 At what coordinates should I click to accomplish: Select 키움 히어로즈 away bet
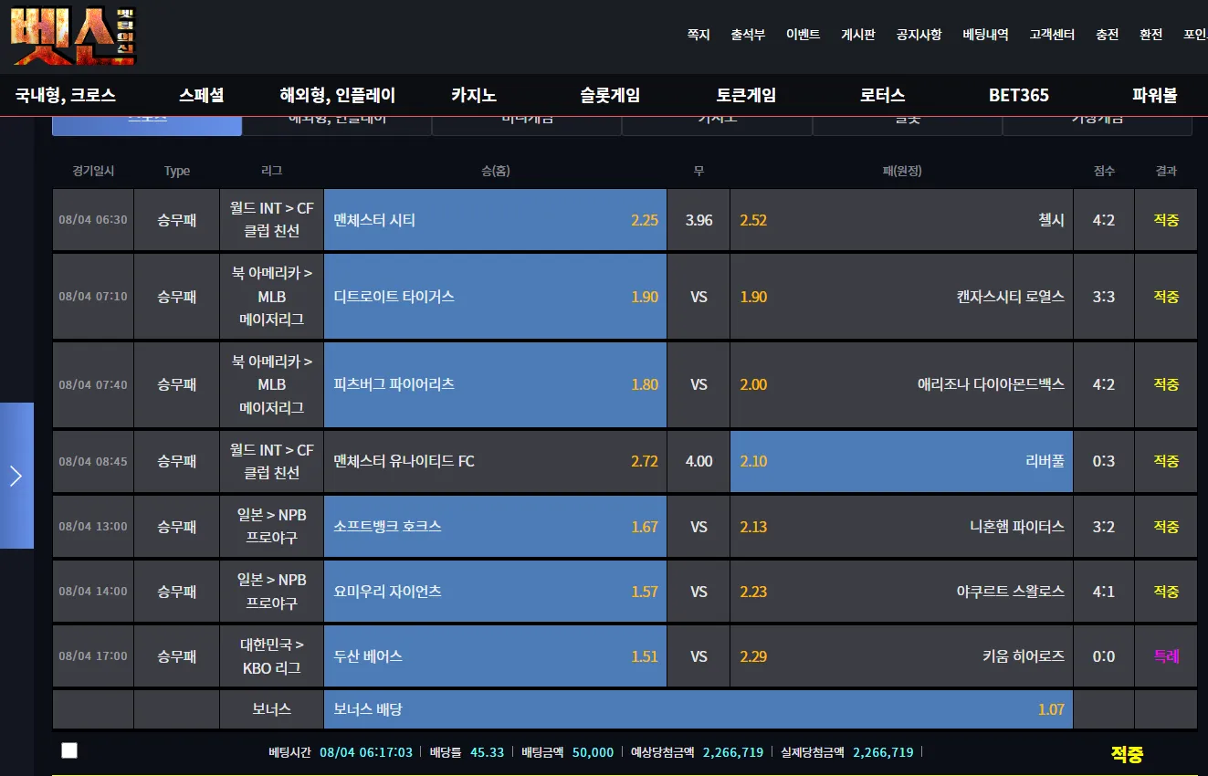coord(901,656)
